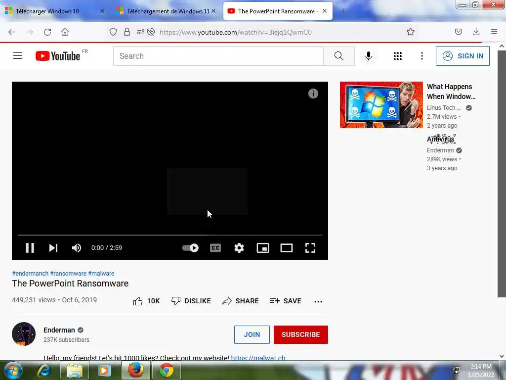This screenshot has width=506, height=380.
Task: Open the YouTube guide hamburger menu
Action: pos(18,56)
